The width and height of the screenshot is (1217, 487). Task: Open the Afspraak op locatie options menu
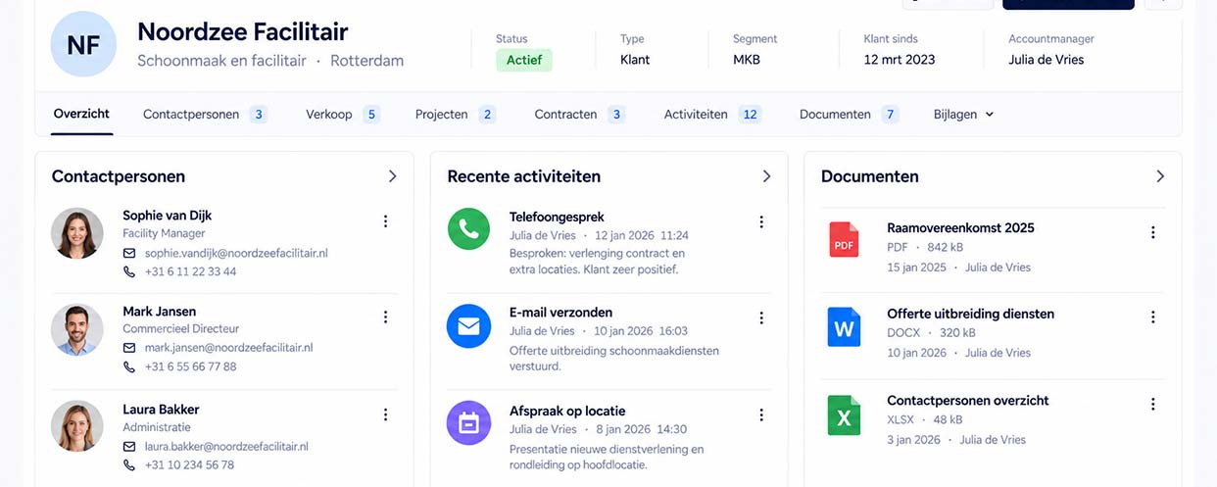click(760, 415)
